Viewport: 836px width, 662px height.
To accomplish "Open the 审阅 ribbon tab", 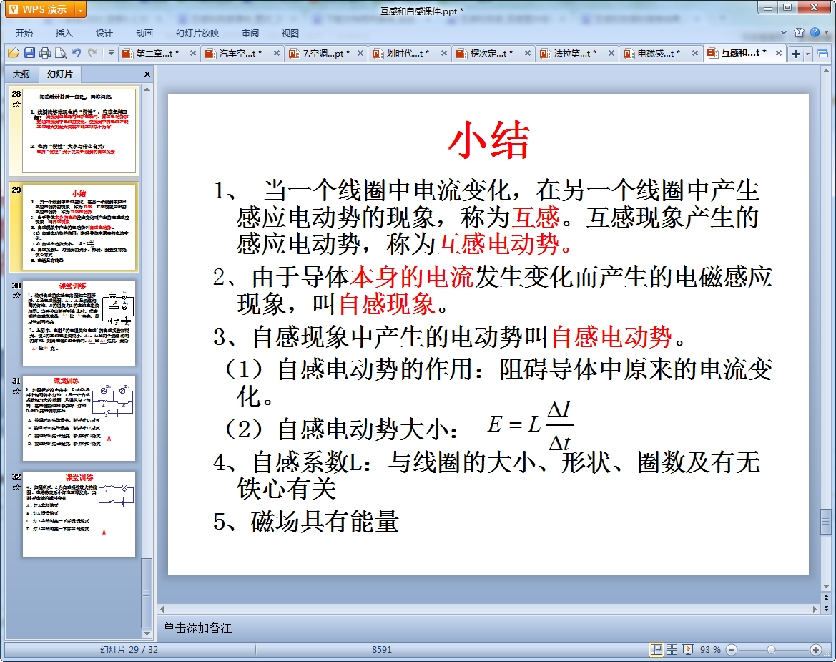I will coord(250,33).
